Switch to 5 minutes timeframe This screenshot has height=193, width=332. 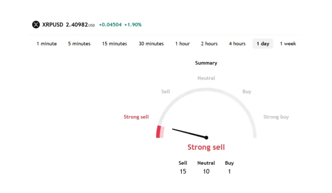click(79, 44)
